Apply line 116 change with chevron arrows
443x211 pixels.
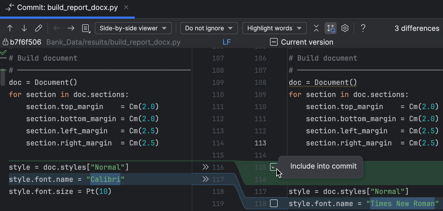[x=206, y=167]
